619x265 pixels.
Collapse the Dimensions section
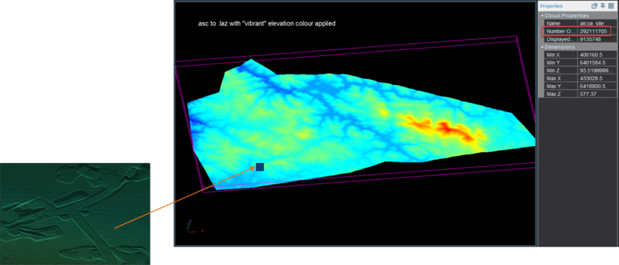tap(542, 47)
